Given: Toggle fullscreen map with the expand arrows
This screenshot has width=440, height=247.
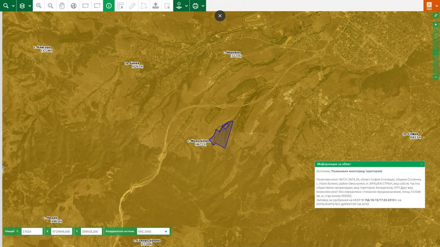Looking at the screenshot, I should coord(436,16).
